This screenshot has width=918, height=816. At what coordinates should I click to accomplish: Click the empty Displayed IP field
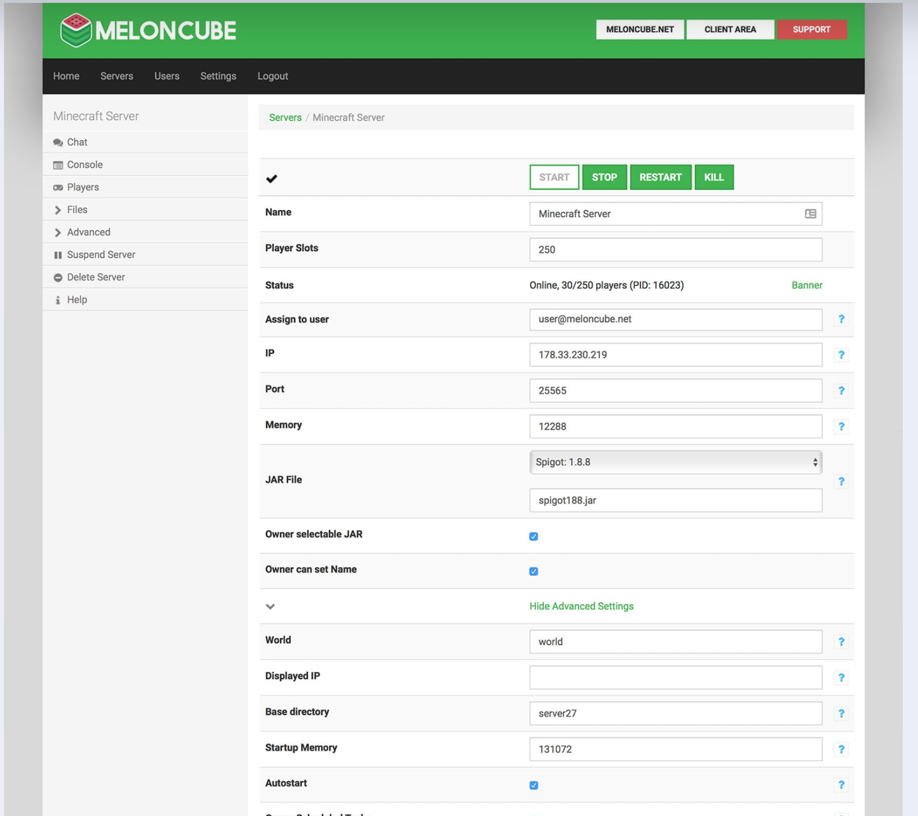(x=675, y=678)
